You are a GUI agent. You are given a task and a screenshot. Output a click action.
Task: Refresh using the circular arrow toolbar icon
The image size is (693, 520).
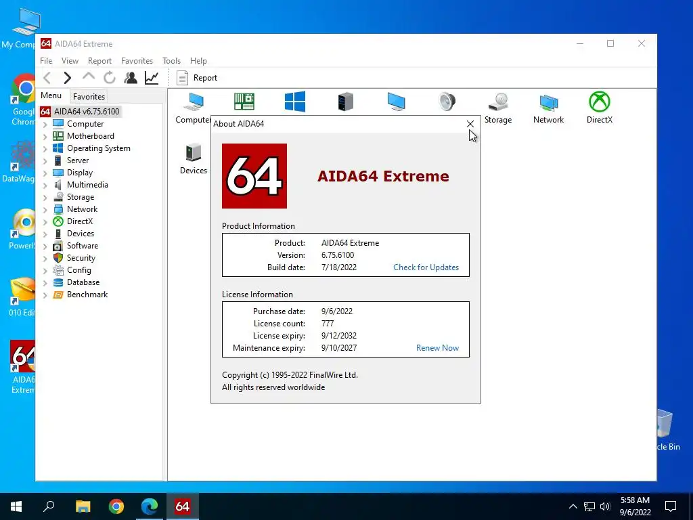pos(109,78)
